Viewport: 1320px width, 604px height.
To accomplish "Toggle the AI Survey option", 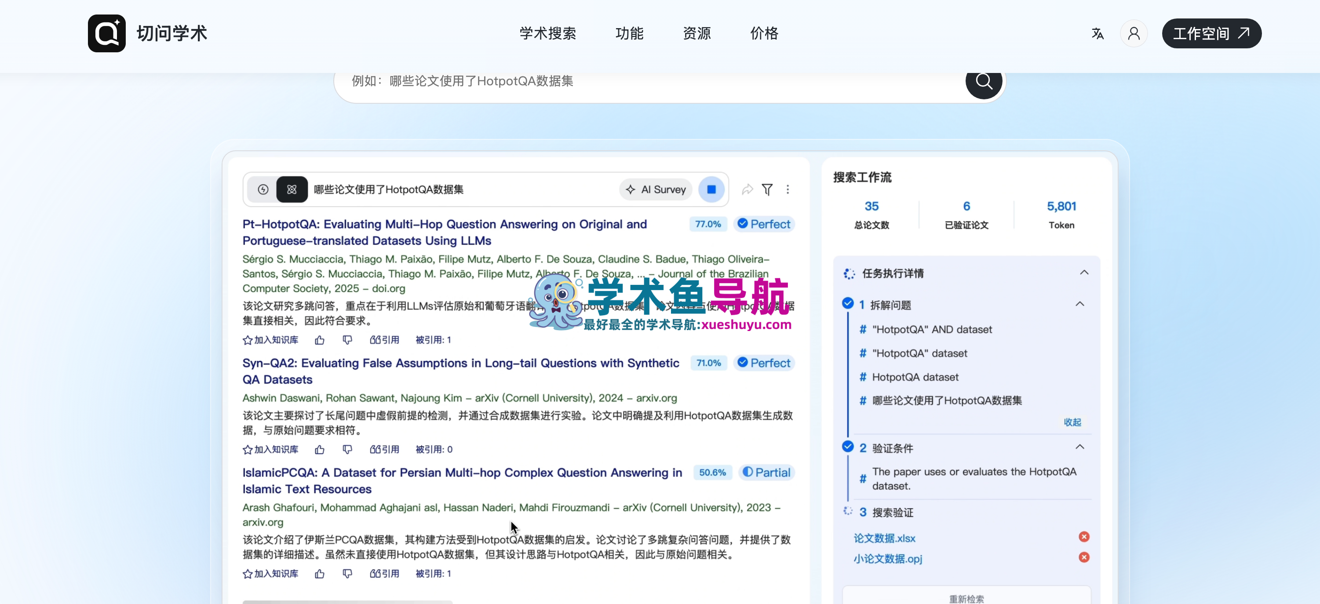I will tap(656, 189).
